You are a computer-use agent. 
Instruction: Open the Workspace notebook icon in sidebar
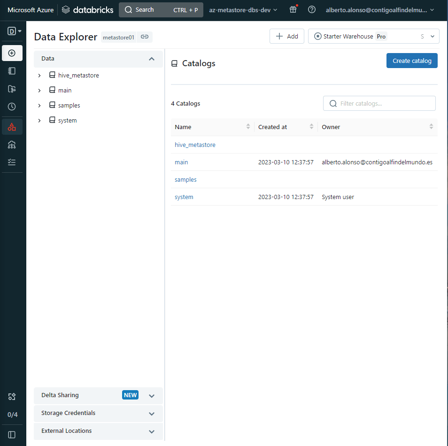tap(12, 71)
